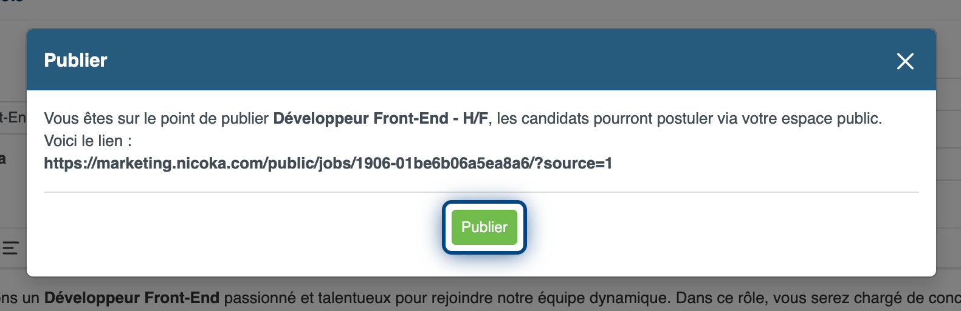The image size is (961, 311).
Task: Click the green Publier confirmation button
Action: click(x=484, y=227)
